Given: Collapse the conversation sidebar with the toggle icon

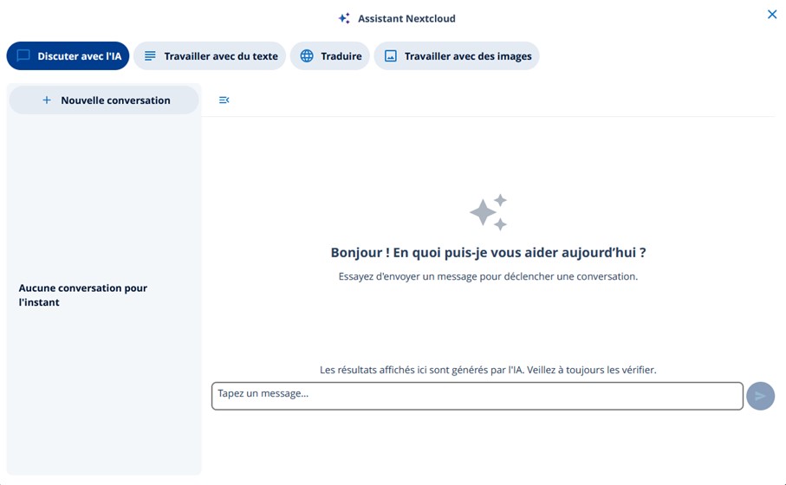Looking at the screenshot, I should click(x=224, y=100).
